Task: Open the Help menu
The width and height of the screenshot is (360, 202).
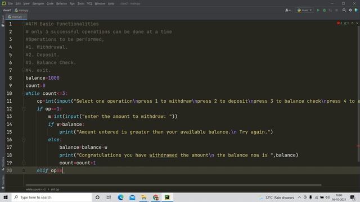Action: click(111, 4)
